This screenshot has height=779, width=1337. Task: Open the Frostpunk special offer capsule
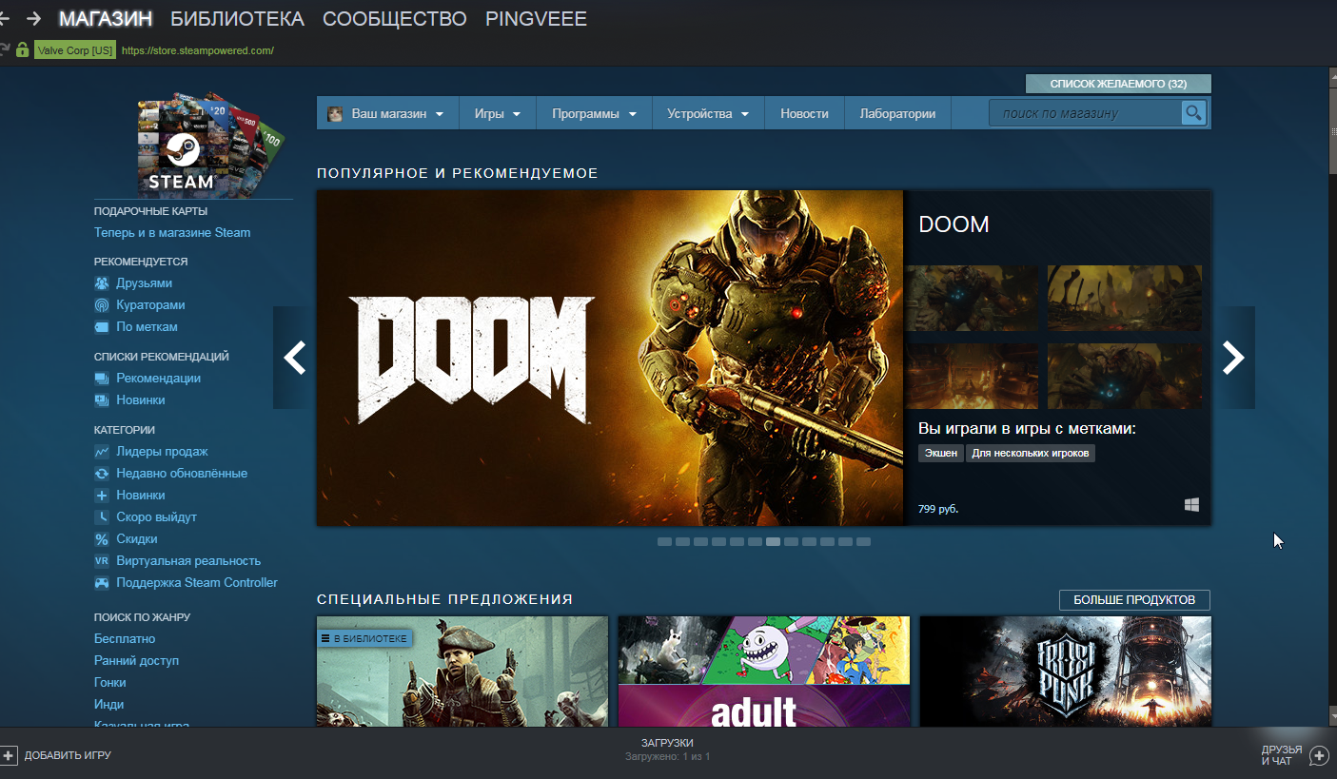pyautogui.click(x=1066, y=672)
